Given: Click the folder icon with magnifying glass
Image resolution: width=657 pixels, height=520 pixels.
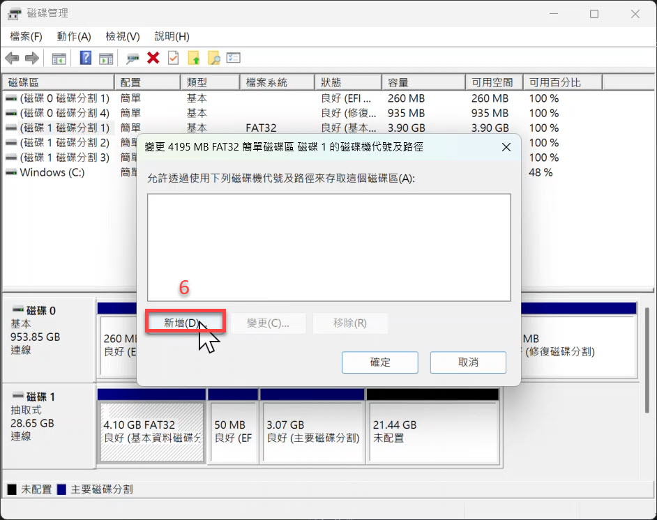Looking at the screenshot, I should (214, 59).
